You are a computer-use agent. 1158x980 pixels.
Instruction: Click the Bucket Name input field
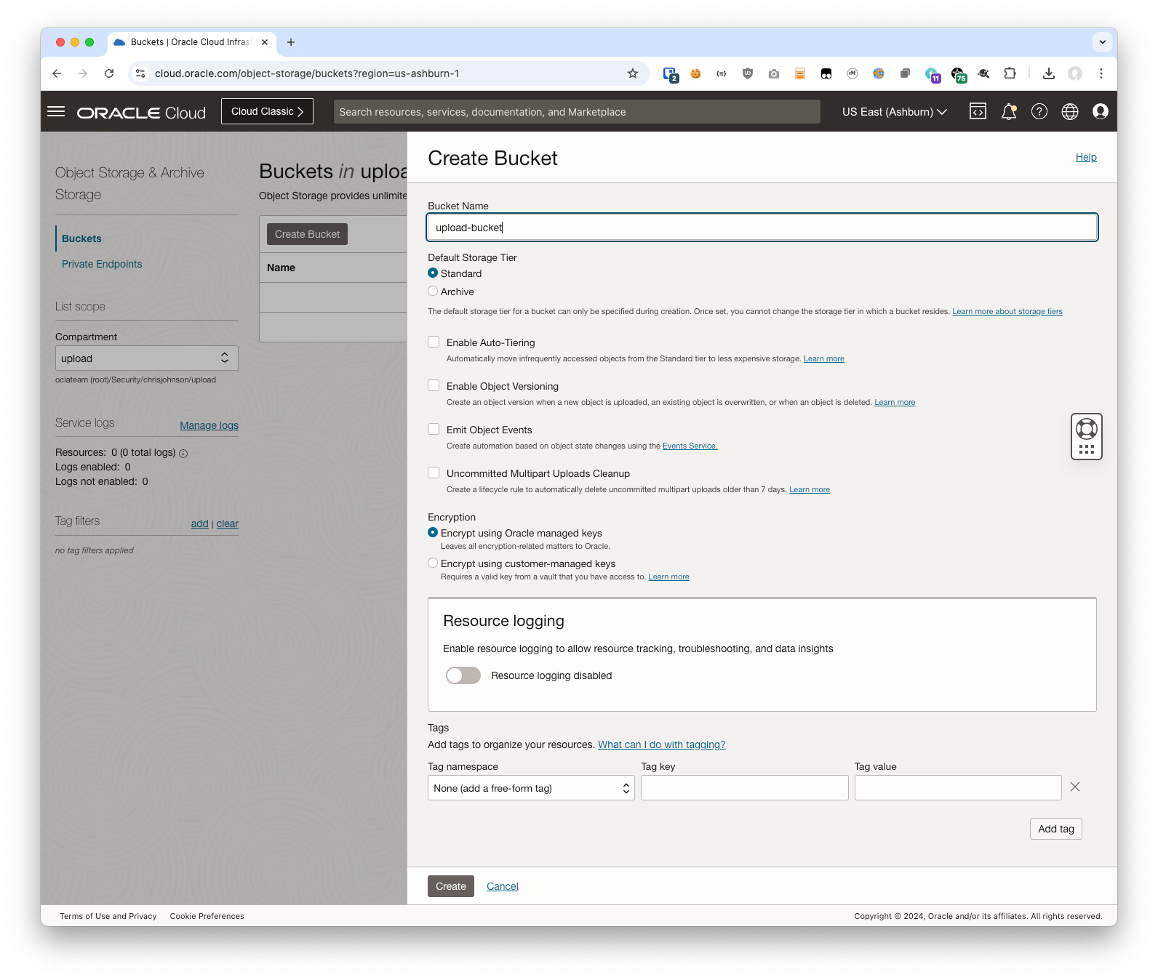click(x=762, y=228)
